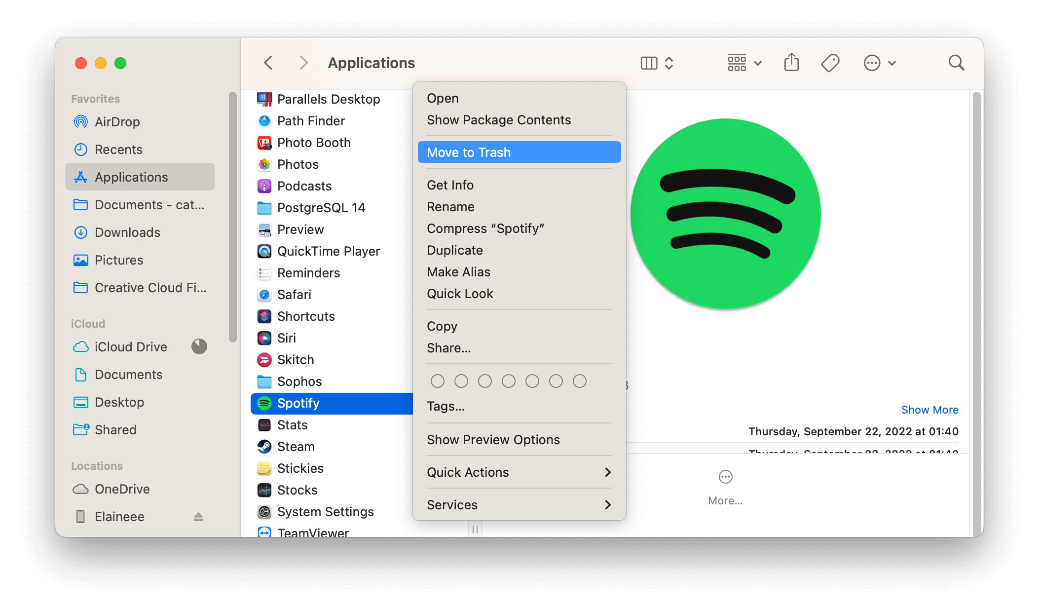1039x610 pixels.
Task: Click the Podcasts app icon
Action: click(264, 186)
